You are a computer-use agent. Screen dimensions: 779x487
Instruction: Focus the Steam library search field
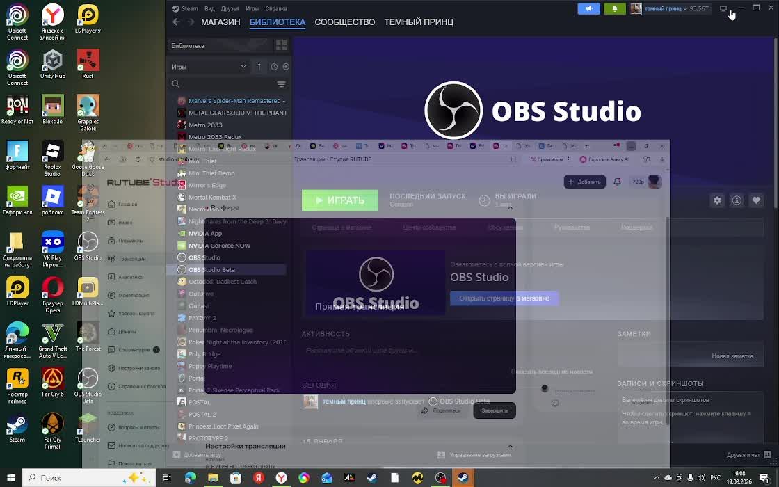click(223, 84)
